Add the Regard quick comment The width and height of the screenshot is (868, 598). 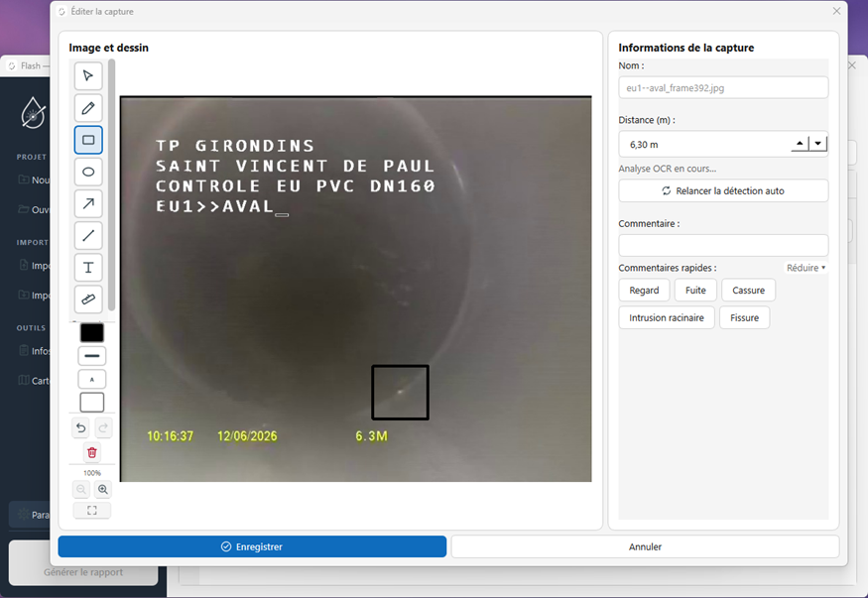click(644, 291)
